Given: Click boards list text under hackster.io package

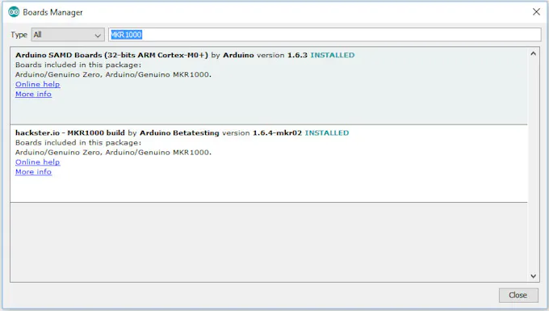Looking at the screenshot, I should pos(113,153).
